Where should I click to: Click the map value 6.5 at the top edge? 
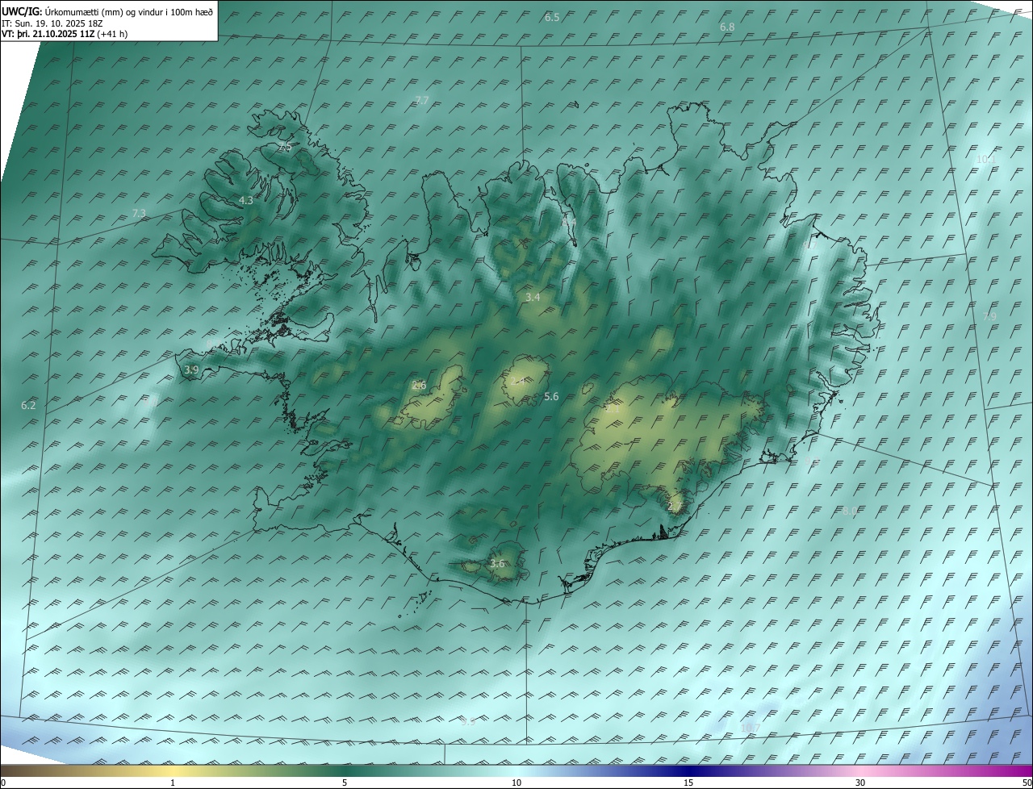tap(552, 17)
